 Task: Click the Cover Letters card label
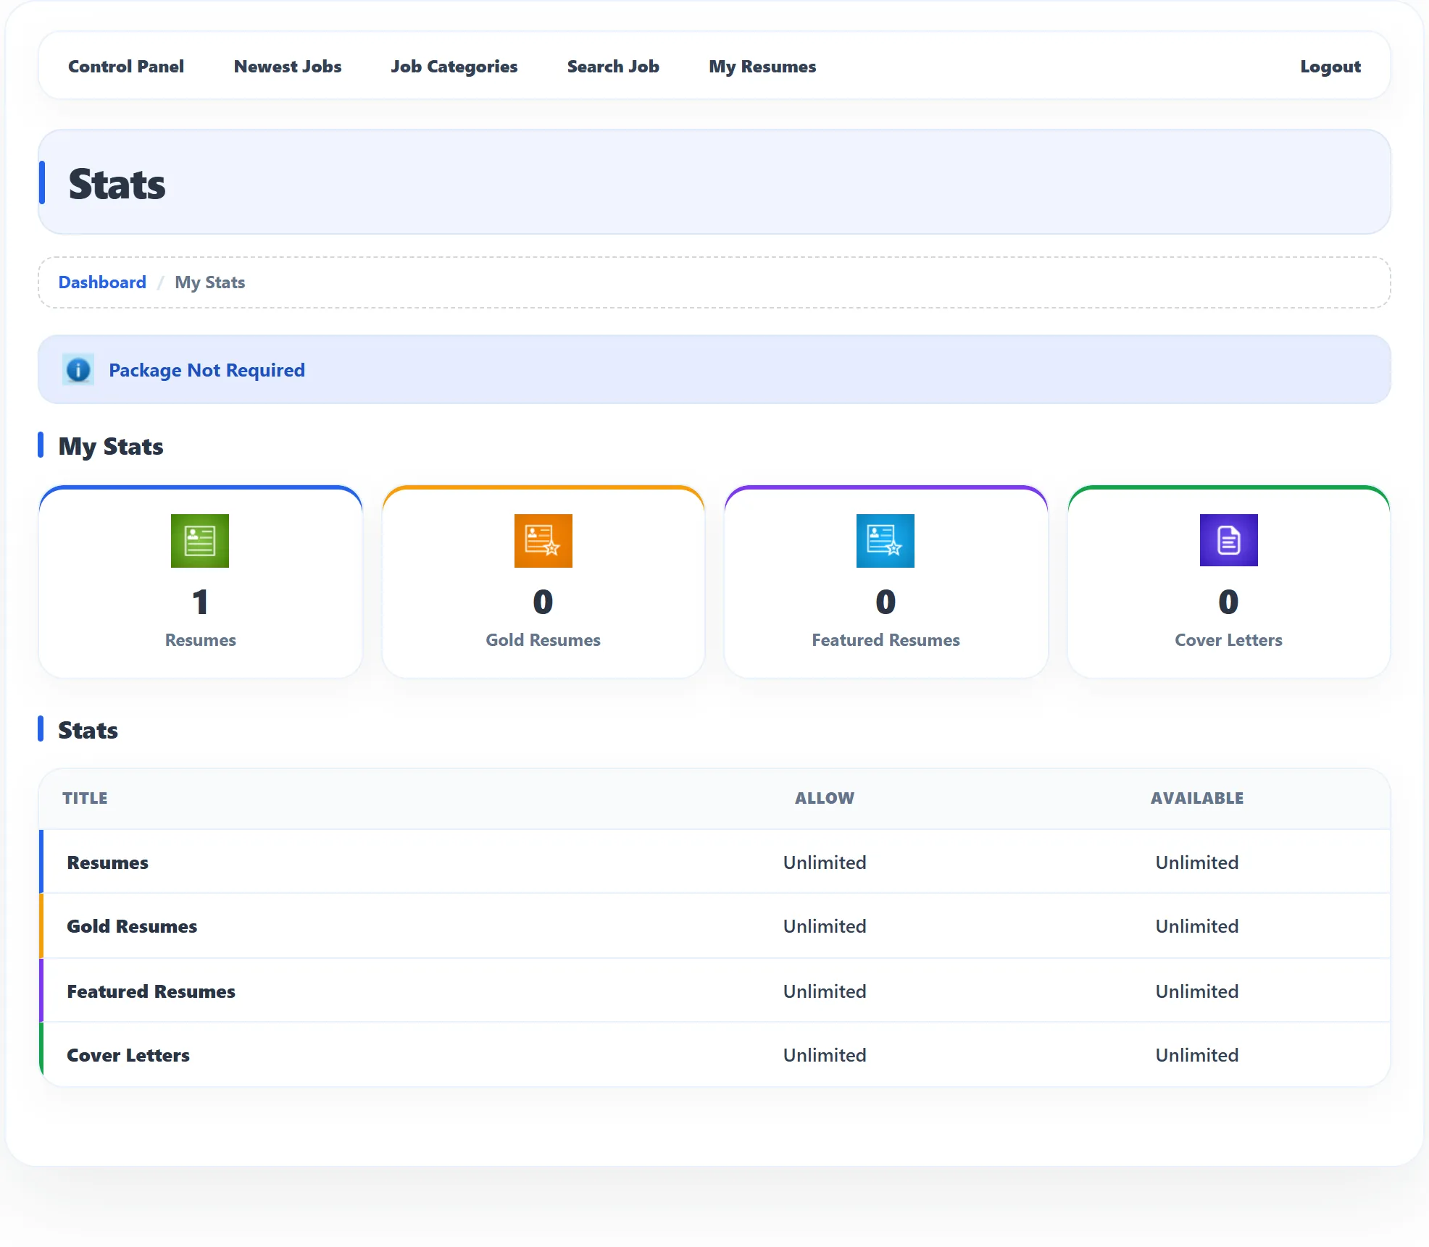click(1228, 640)
